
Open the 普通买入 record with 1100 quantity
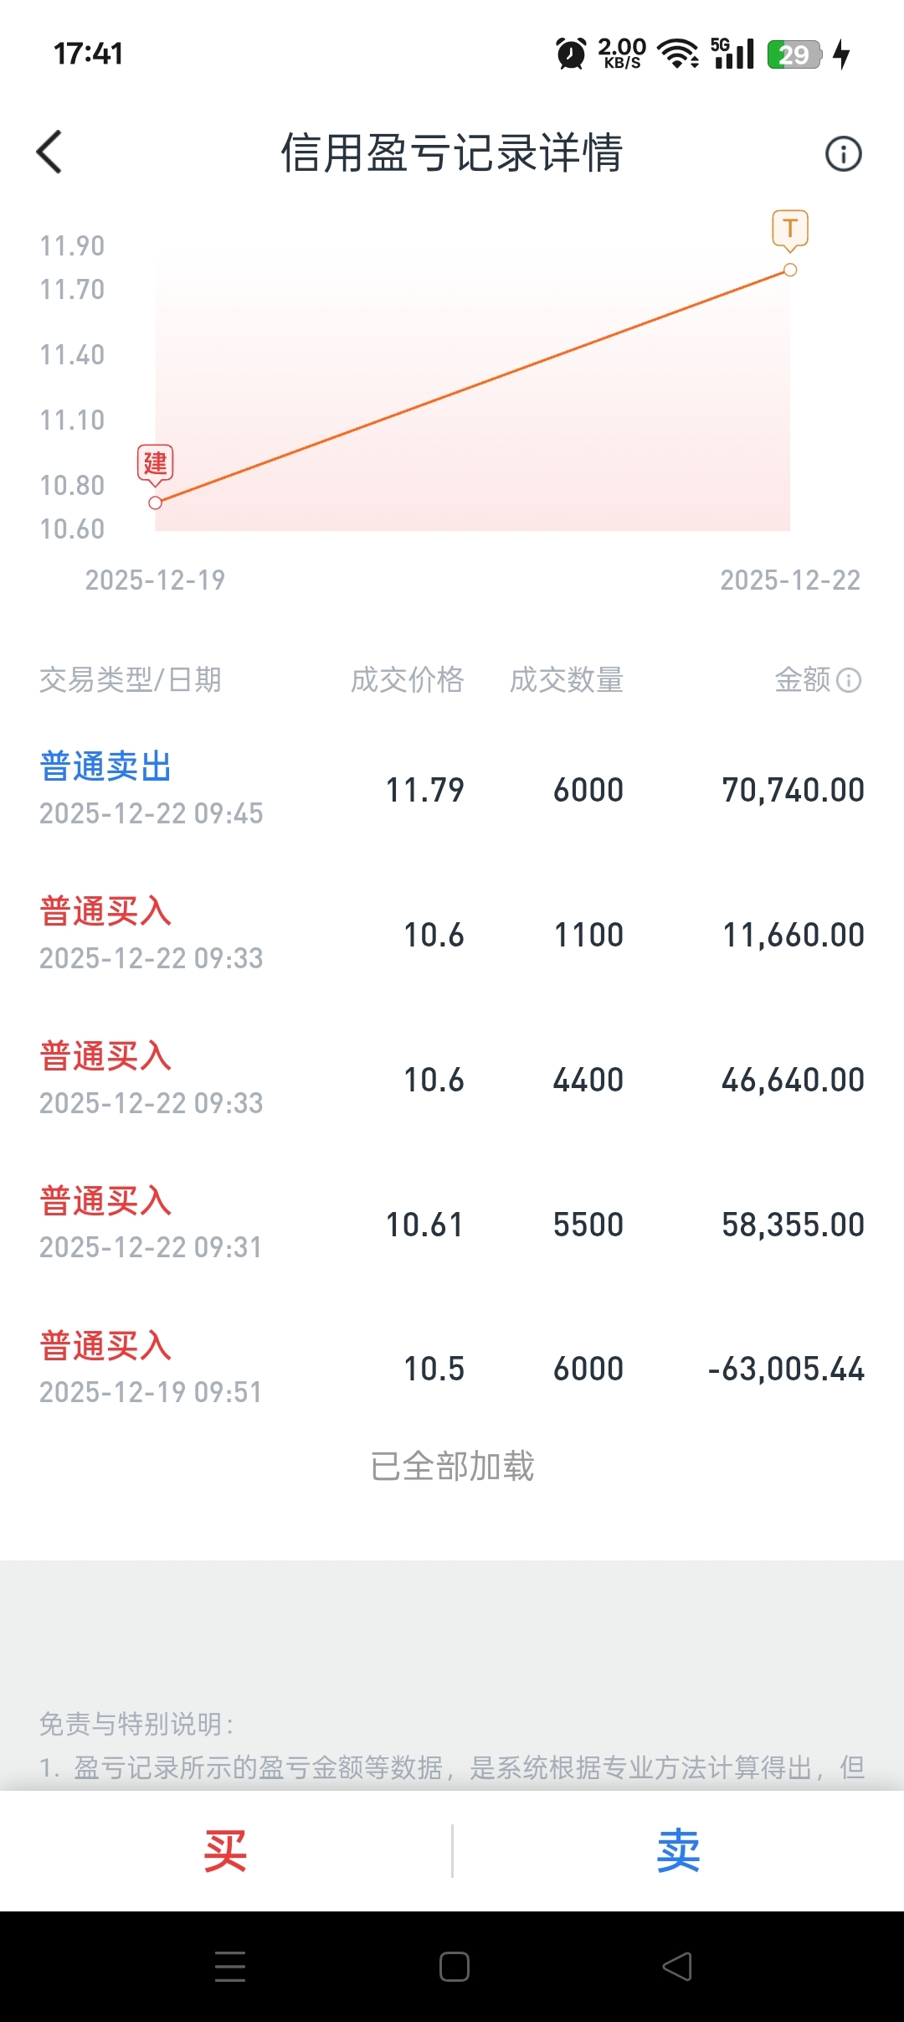[x=452, y=935]
